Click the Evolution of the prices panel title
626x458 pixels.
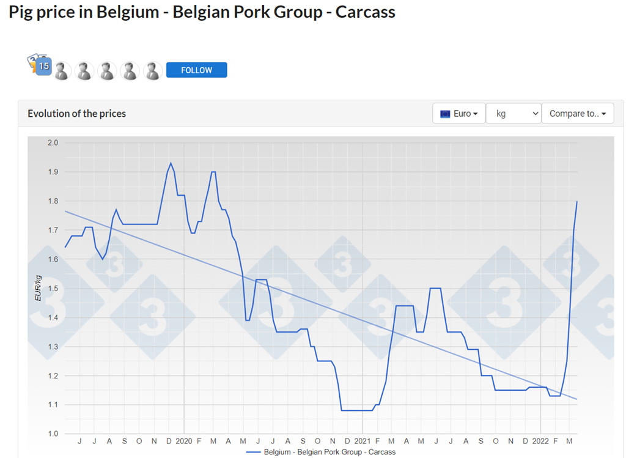pos(77,114)
